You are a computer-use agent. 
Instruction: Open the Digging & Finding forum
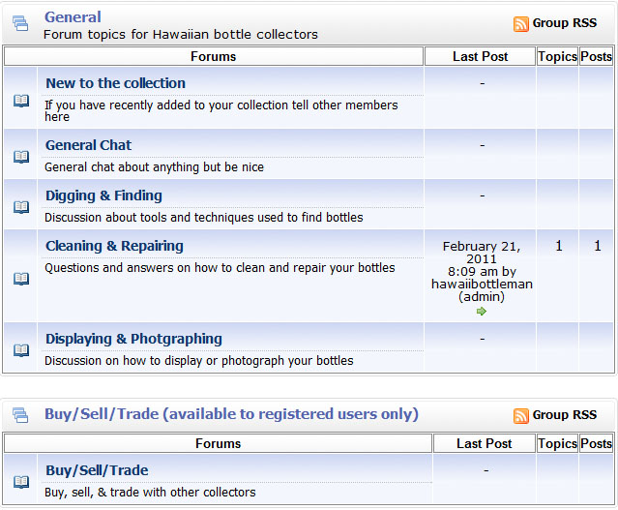[x=103, y=195]
